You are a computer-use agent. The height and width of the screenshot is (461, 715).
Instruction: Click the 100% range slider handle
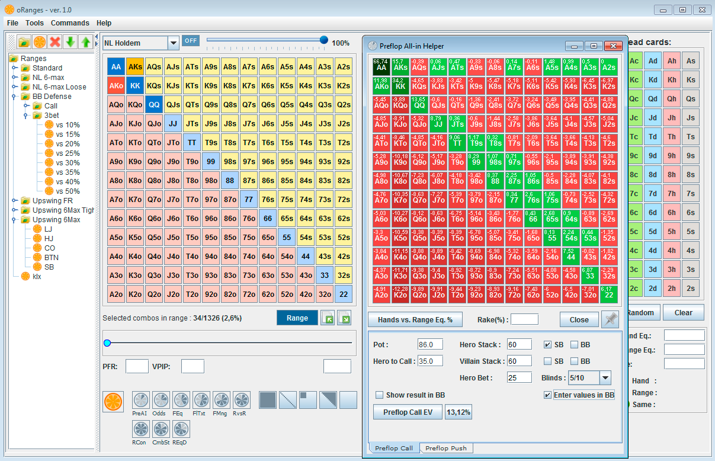click(x=323, y=40)
